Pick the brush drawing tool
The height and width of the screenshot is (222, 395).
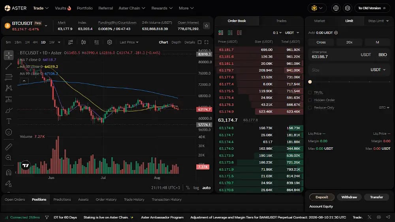(9, 110)
